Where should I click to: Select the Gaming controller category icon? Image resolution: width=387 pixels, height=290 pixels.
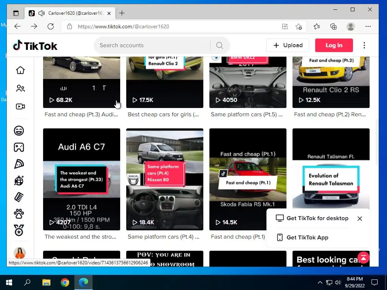pyautogui.click(x=19, y=147)
